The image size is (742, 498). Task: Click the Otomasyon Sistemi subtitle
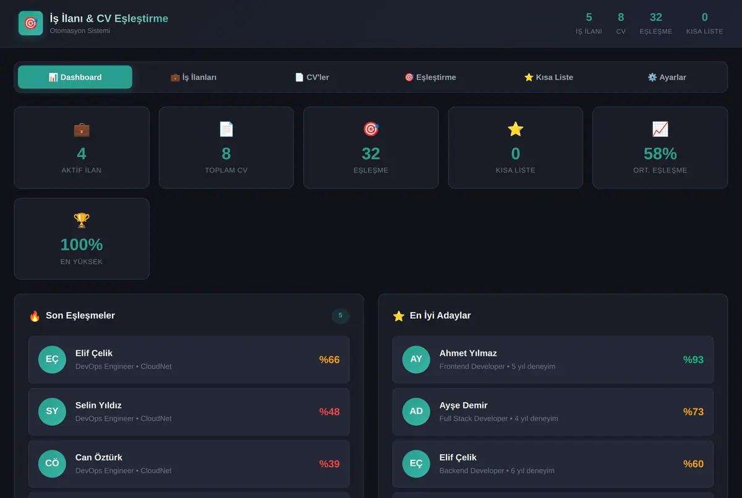click(80, 31)
